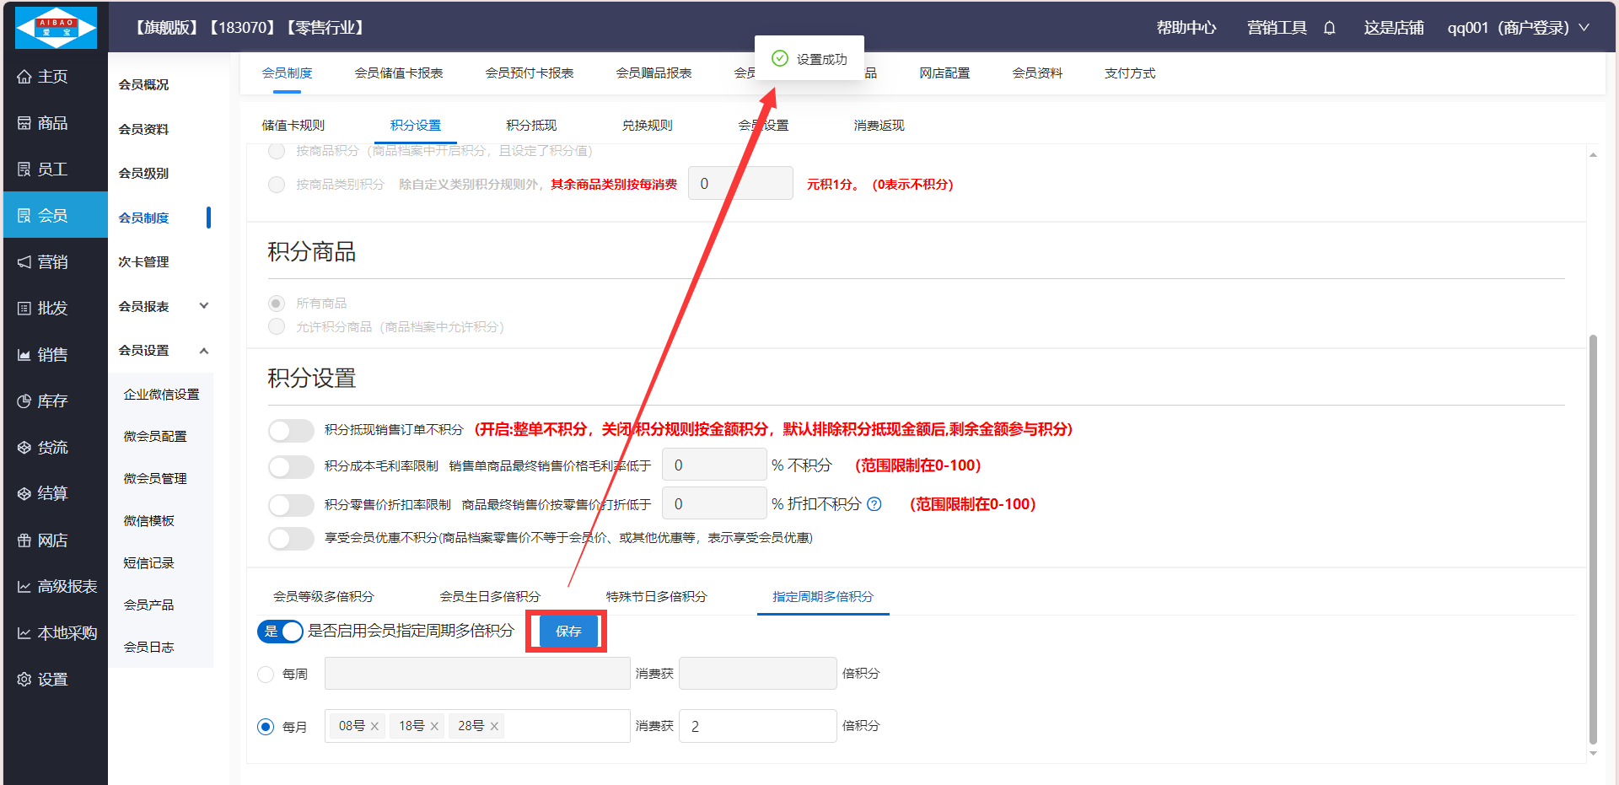Click the AIBAO logo in the top-left corner
The width and height of the screenshot is (1619, 785).
pyautogui.click(x=56, y=28)
